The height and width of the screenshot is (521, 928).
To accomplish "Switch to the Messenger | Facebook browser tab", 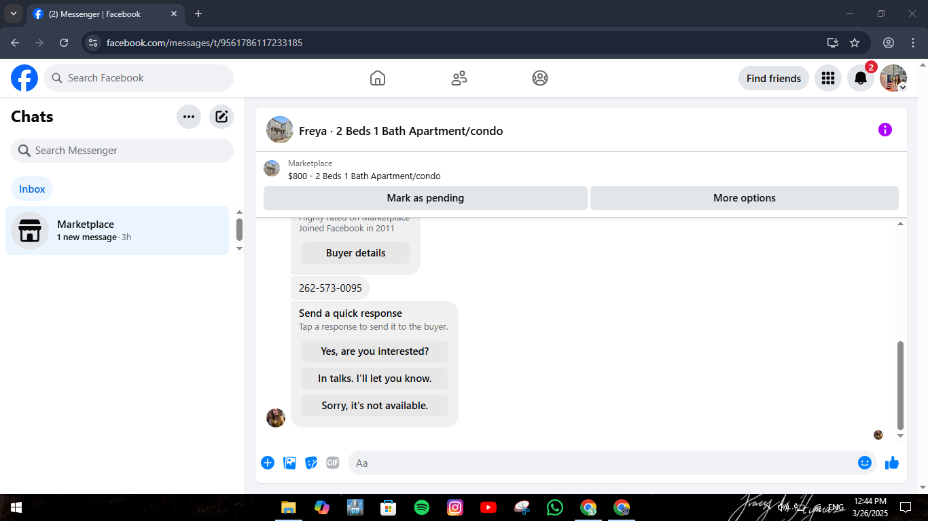I will (106, 14).
